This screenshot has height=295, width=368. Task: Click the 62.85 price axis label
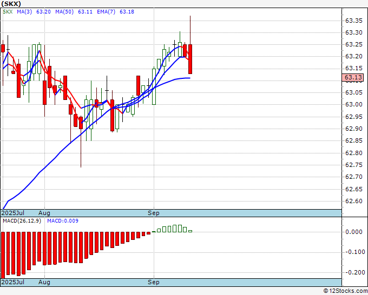pos(354,140)
